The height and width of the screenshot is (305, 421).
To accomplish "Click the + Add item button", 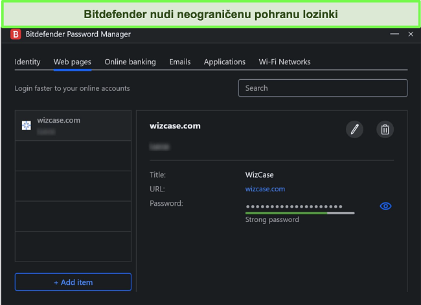I will [x=73, y=282].
